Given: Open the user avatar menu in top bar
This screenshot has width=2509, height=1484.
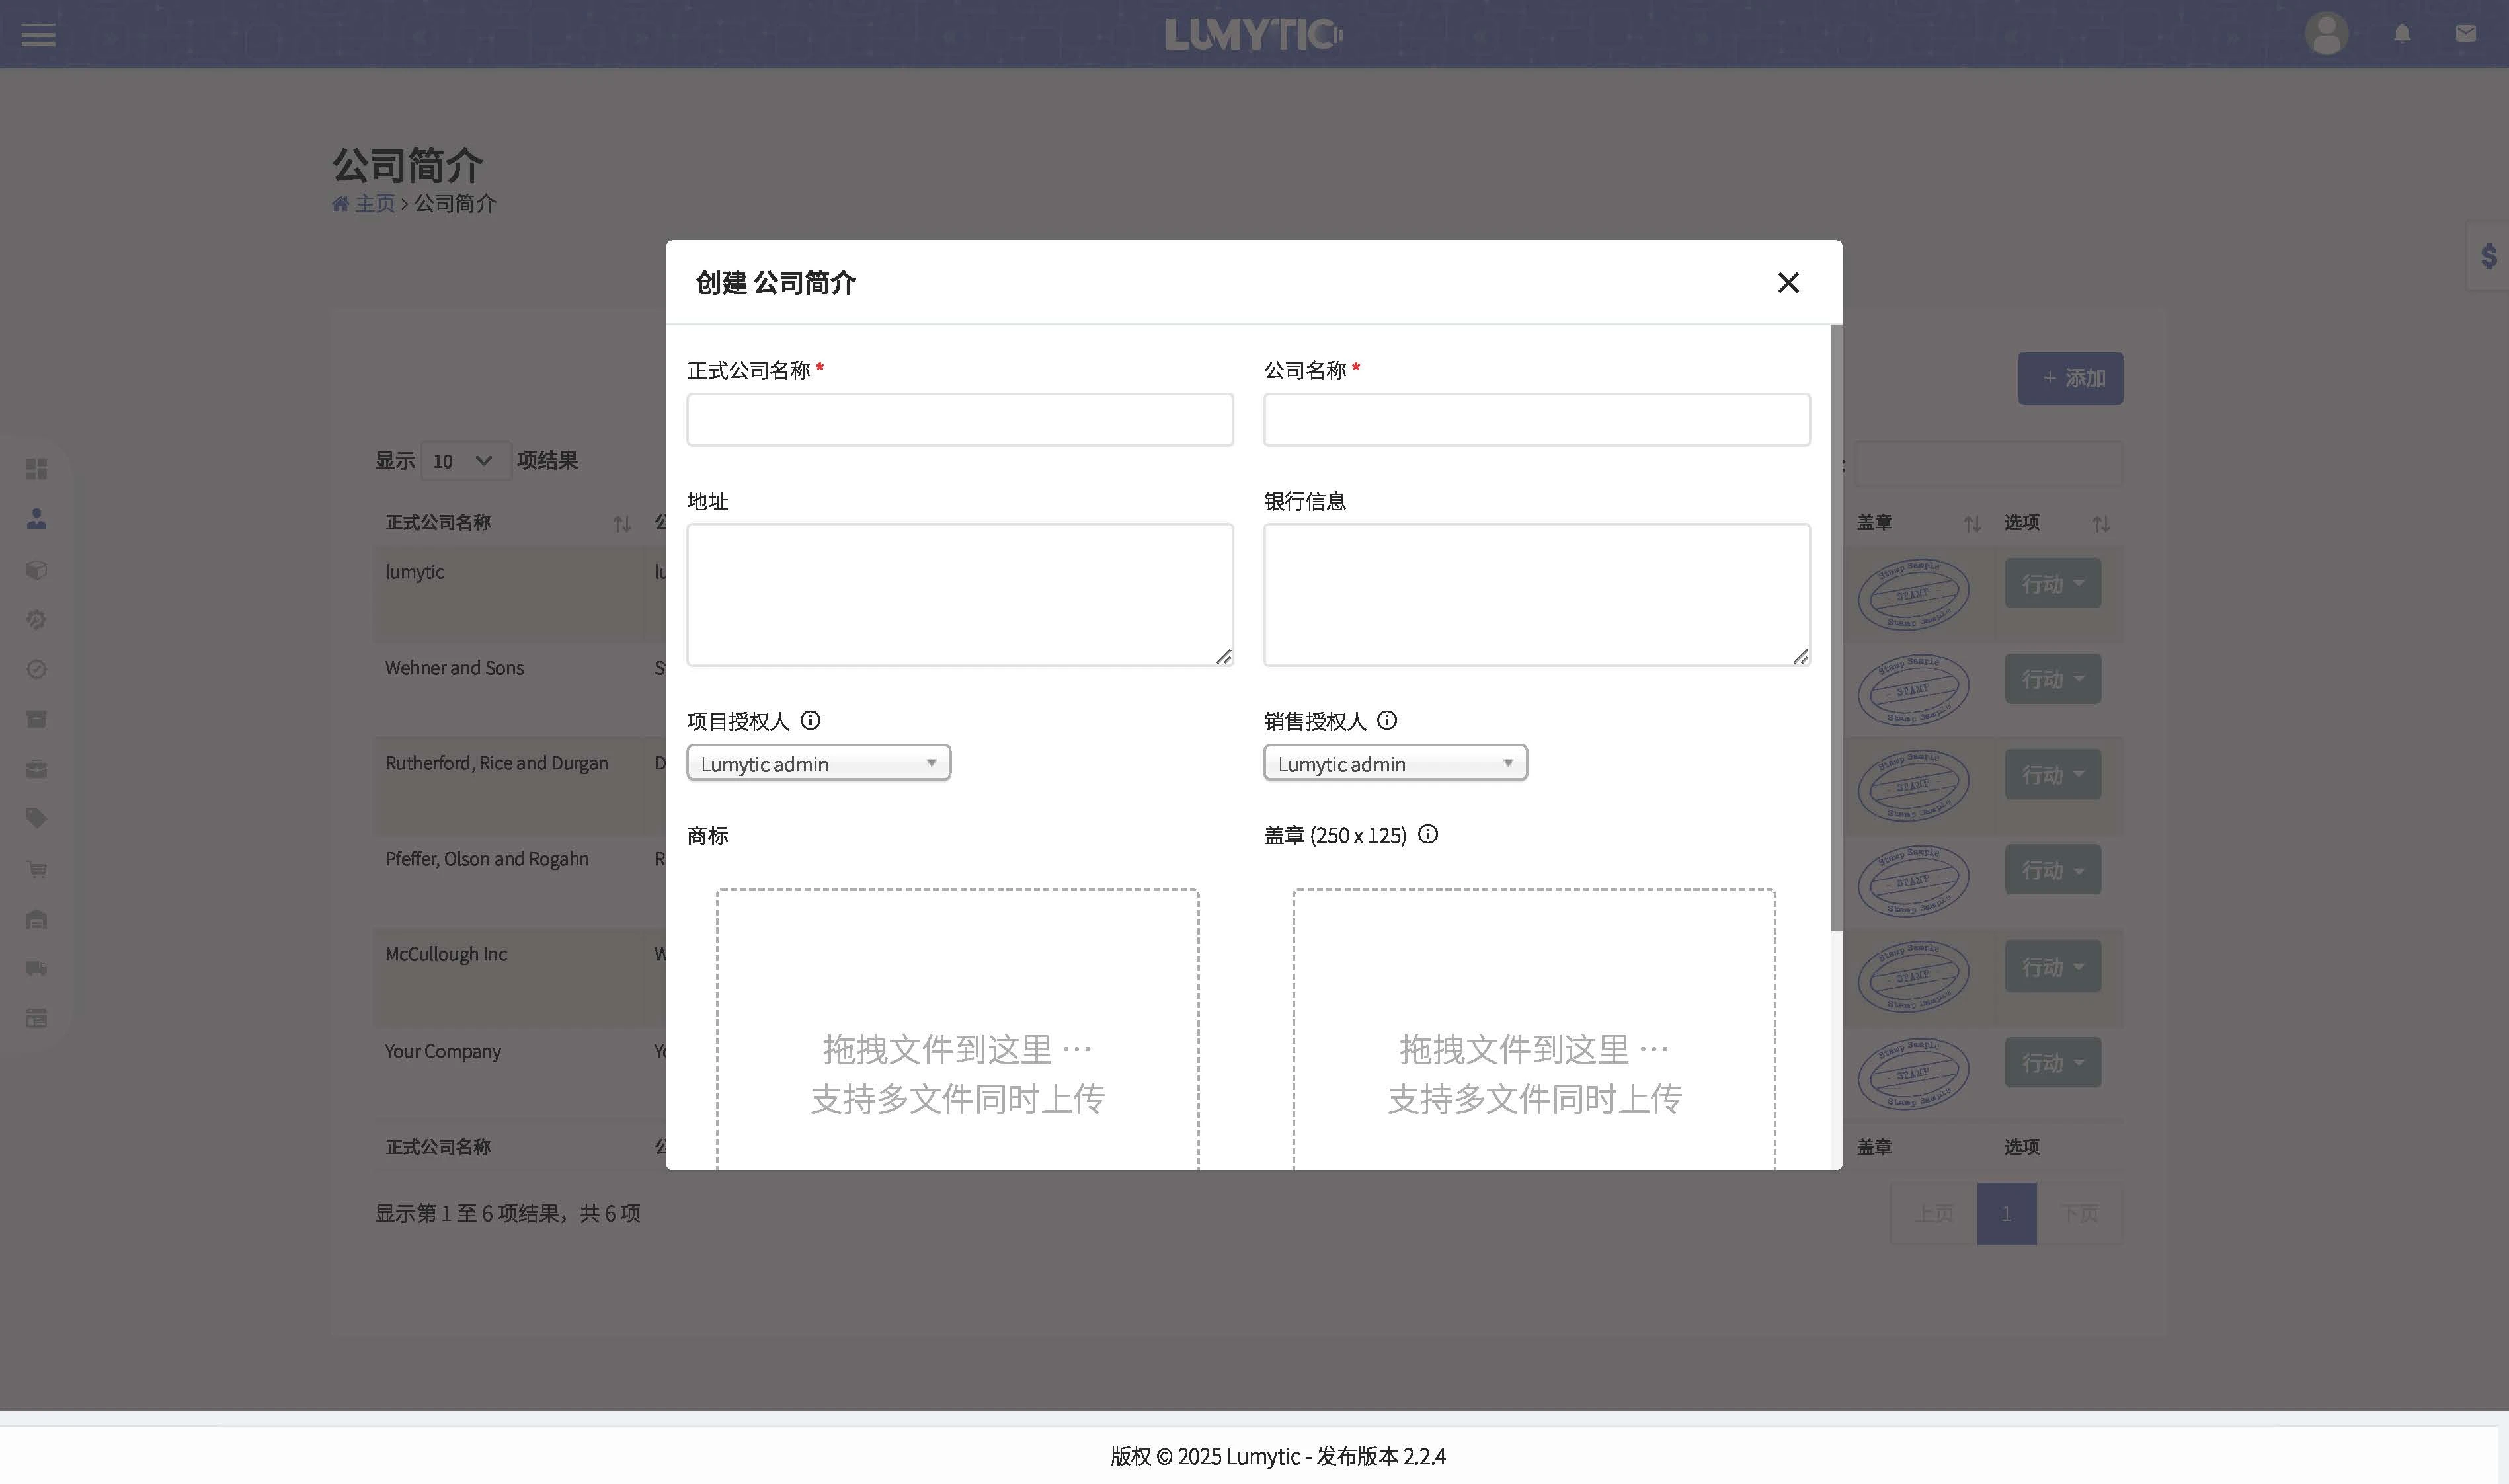Looking at the screenshot, I should [x=2327, y=34].
